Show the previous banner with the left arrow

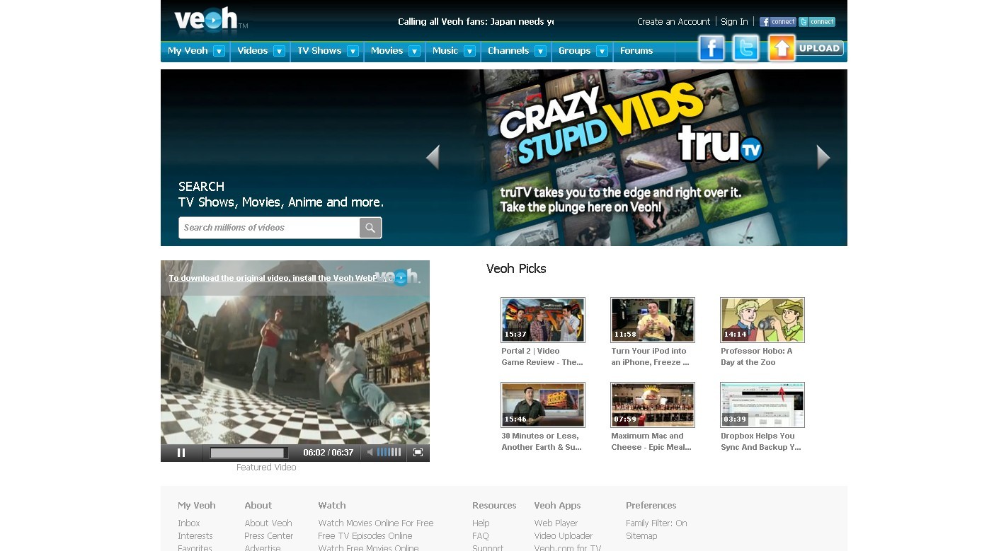click(x=433, y=157)
